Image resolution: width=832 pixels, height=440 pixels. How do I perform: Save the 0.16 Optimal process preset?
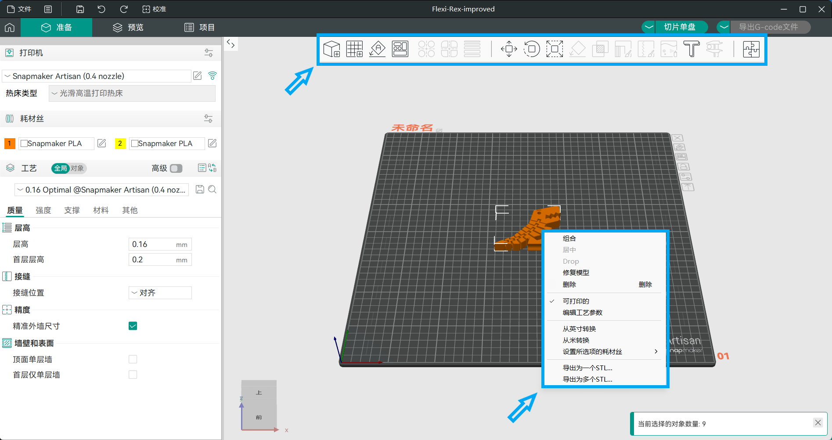200,190
